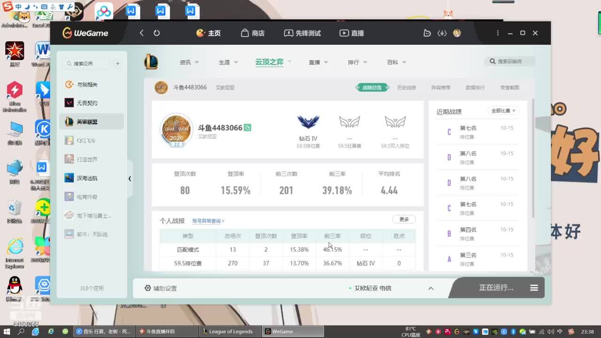
Task: Open the 直播 tab in WeGame title bar
Action: [352, 33]
